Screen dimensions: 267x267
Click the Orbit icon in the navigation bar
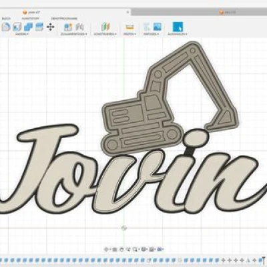[x=107, y=250]
